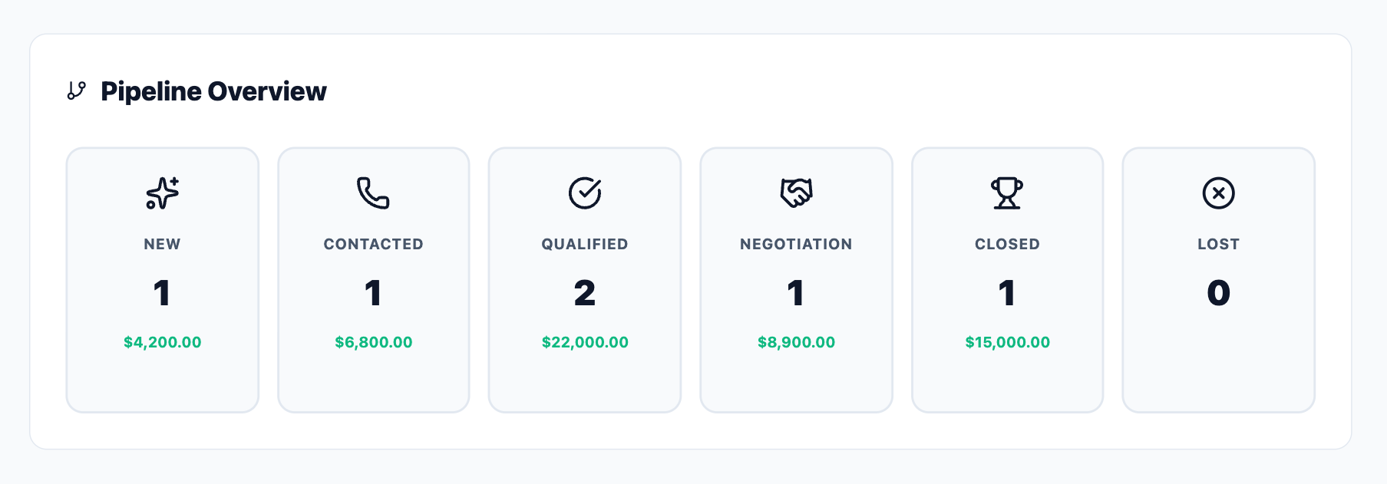Click the $15,000.00 Closed total
The height and width of the screenshot is (484, 1387).
[x=1007, y=342]
